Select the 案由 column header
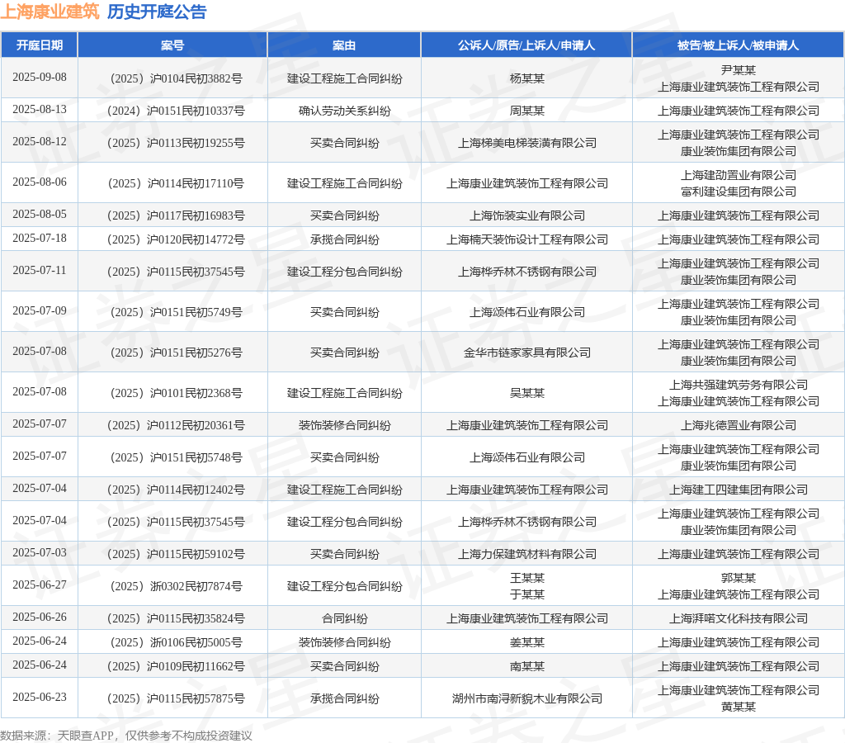 pyautogui.click(x=344, y=45)
